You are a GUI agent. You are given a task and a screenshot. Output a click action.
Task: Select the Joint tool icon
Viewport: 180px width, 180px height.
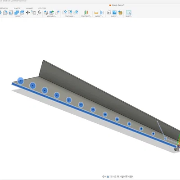[x=57, y=13]
